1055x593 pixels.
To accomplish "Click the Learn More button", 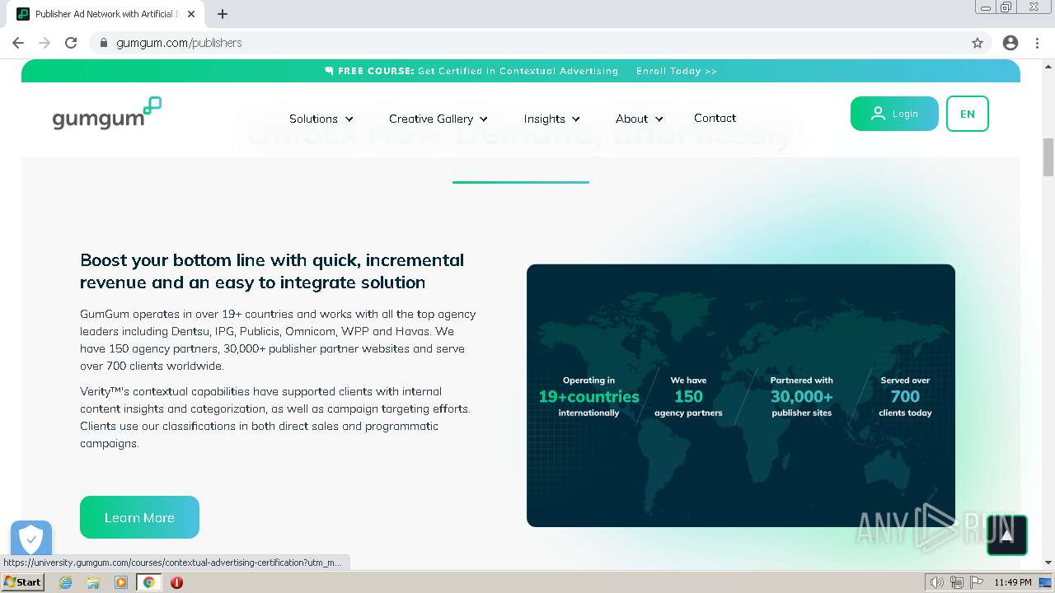I will (x=139, y=517).
